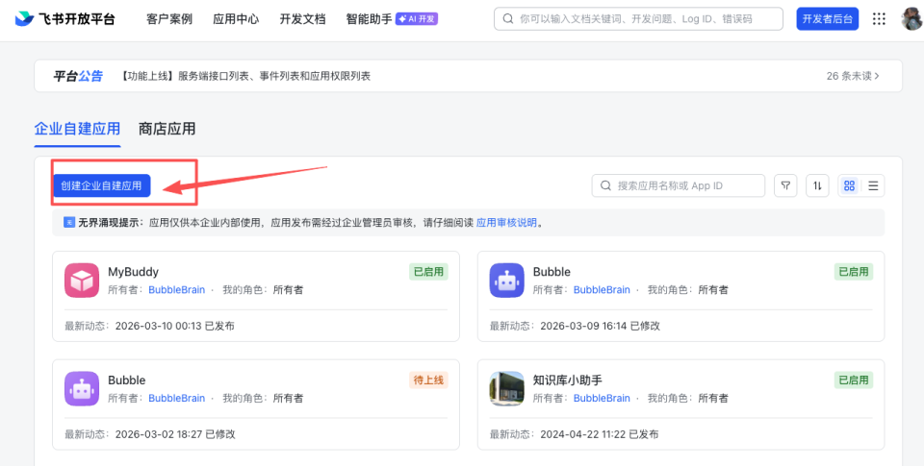Screen dimensions: 924x466
Task: Click 知识库小助手's 已启用 status badge
Action: click(854, 380)
